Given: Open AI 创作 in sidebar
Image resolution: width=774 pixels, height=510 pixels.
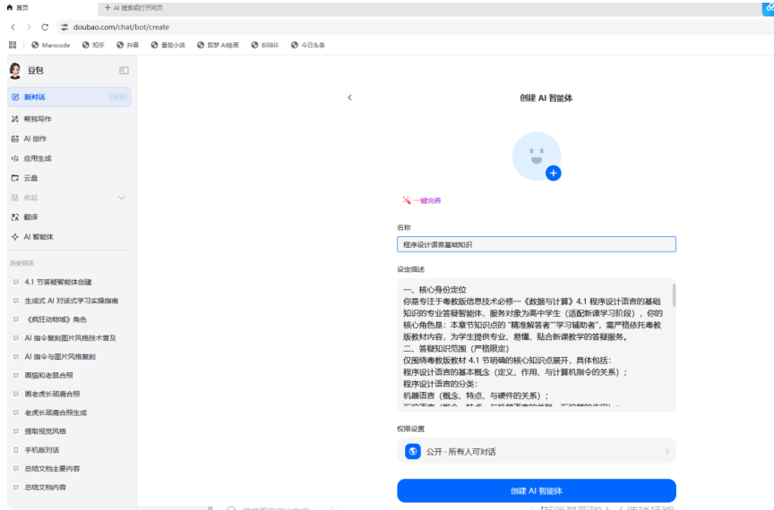Looking at the screenshot, I should tap(35, 139).
